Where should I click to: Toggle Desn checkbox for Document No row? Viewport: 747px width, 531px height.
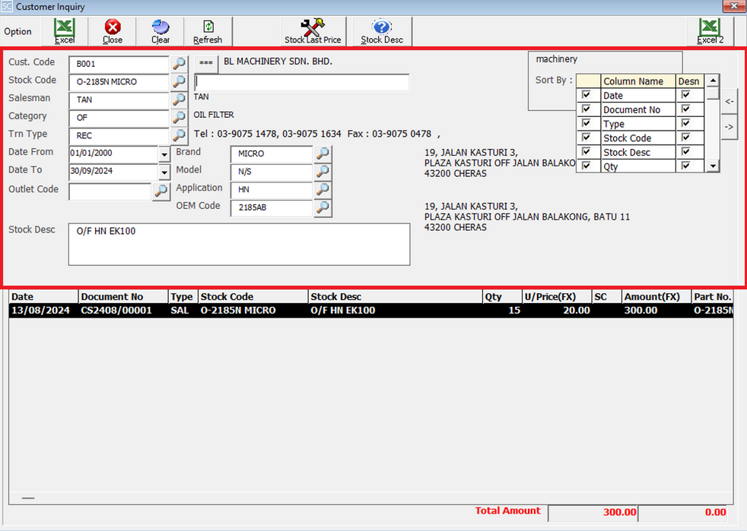685,109
